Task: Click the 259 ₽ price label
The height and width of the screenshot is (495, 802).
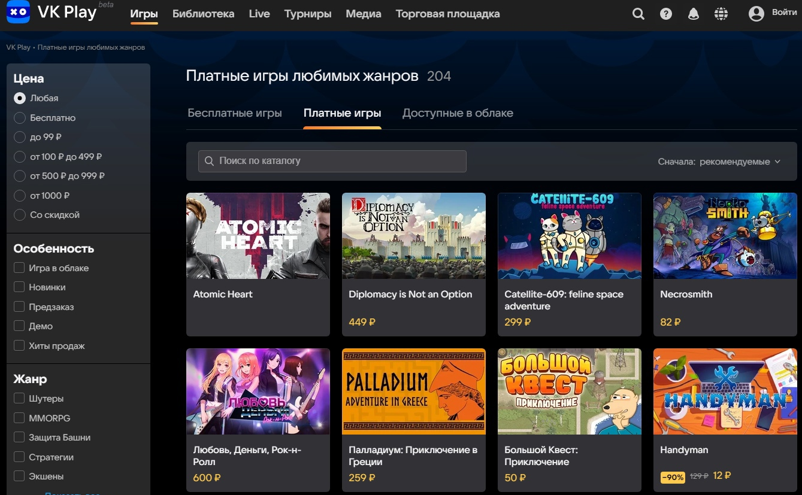Action: tap(362, 478)
